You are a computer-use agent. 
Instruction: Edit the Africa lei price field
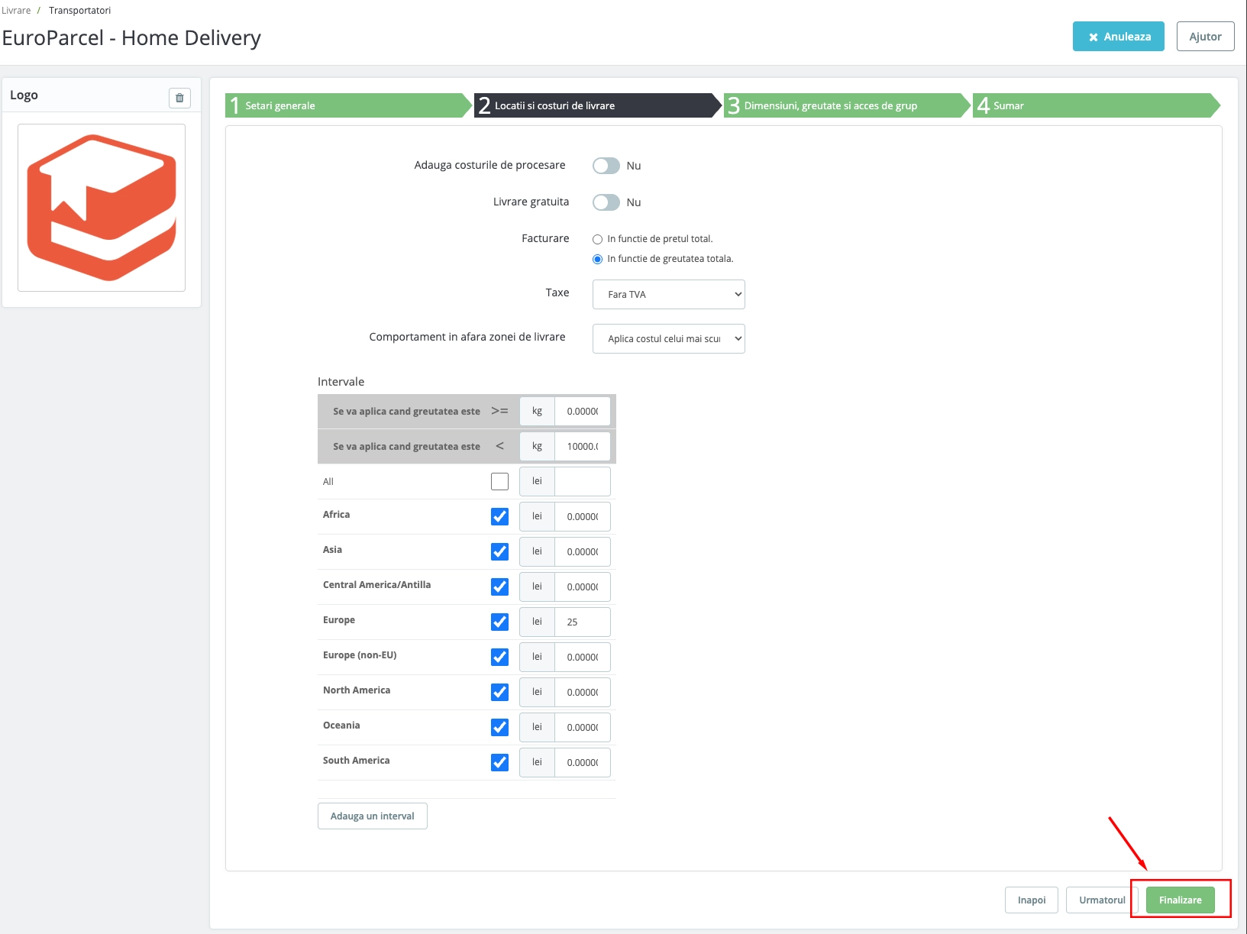(583, 516)
